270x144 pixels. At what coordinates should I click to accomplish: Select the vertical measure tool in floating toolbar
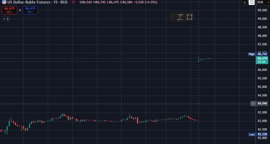(x=180, y=17)
